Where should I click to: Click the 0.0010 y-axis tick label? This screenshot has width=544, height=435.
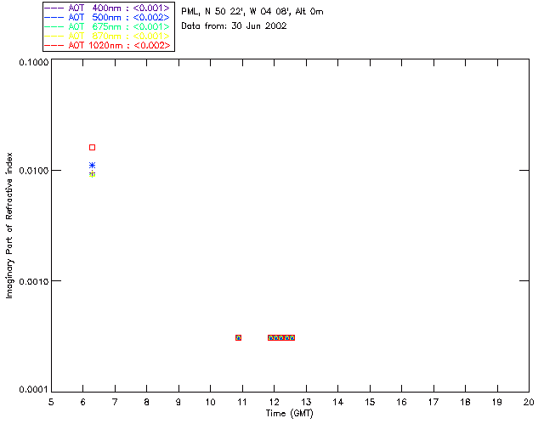[x=34, y=281]
